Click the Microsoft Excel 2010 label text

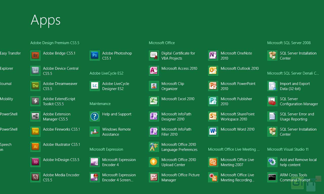[178, 99]
